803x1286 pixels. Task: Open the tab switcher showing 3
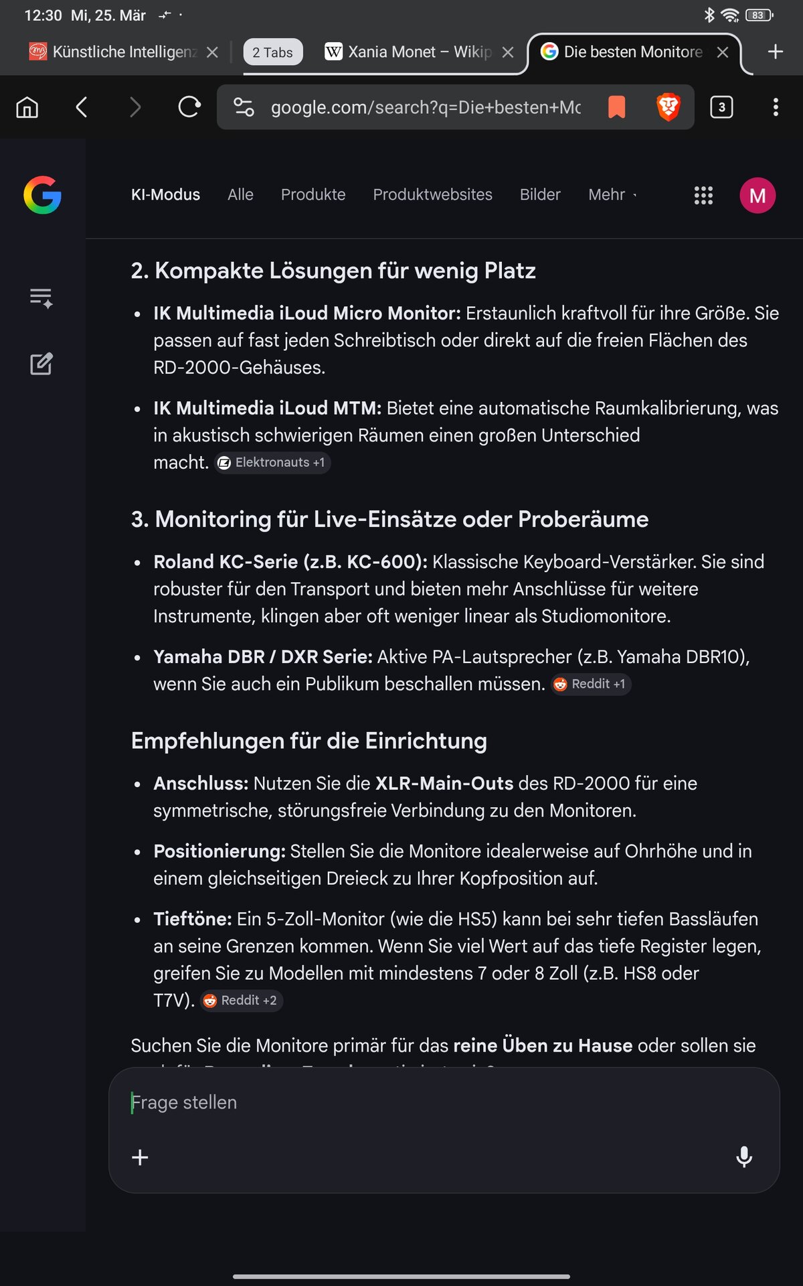(x=721, y=107)
